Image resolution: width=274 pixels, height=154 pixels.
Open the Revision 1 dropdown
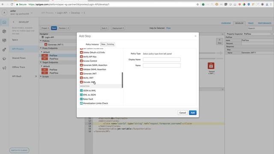(x=64, y=28)
